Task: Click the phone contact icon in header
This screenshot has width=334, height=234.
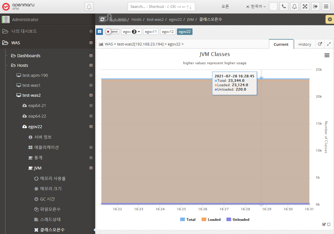Action: coord(284,6)
